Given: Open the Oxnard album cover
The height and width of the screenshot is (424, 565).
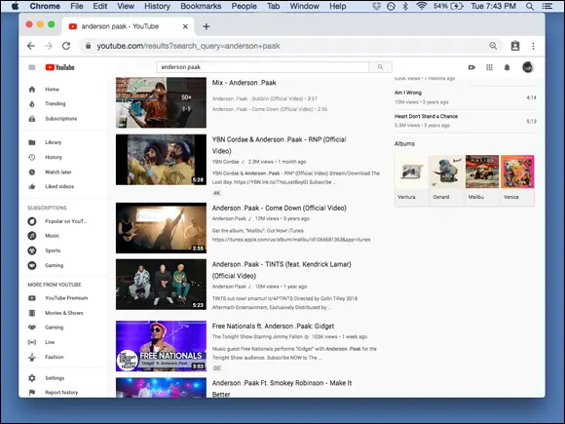Looking at the screenshot, I should point(446,172).
